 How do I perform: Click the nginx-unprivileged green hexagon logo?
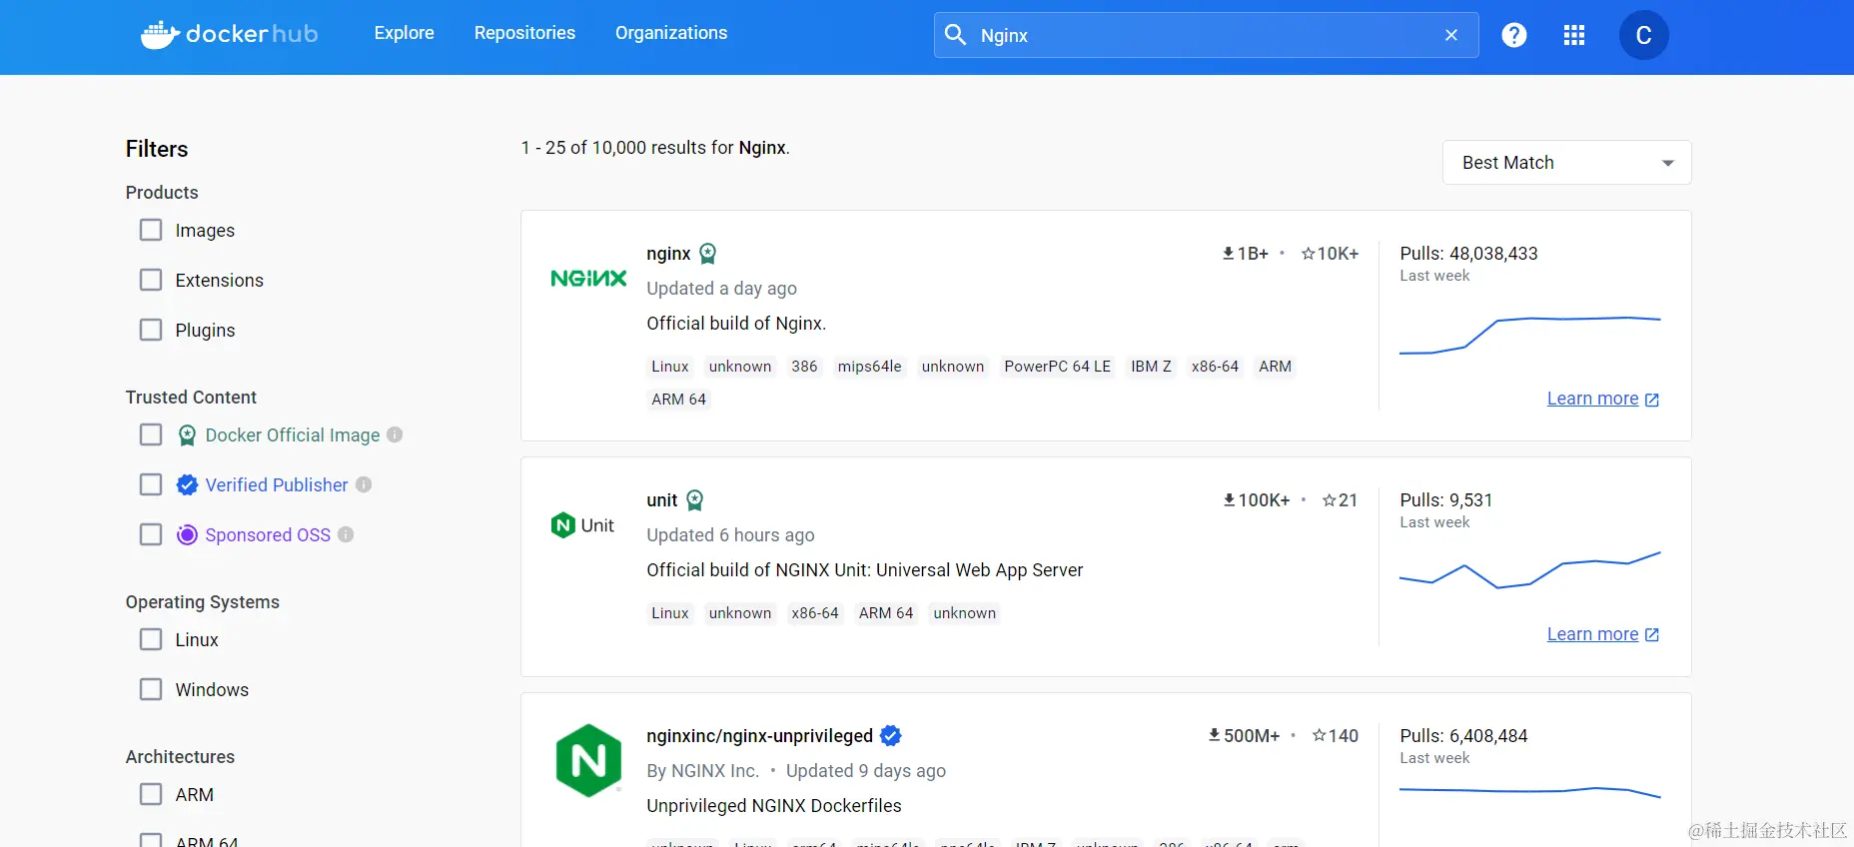pyautogui.click(x=588, y=761)
